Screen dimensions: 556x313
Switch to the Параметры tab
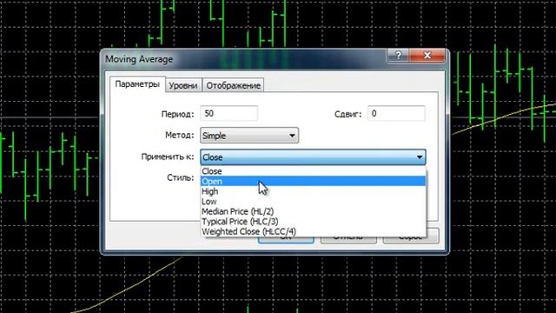(x=137, y=84)
